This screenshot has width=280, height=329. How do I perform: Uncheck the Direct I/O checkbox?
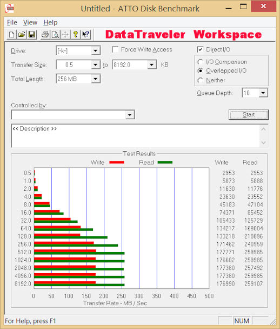click(200, 49)
